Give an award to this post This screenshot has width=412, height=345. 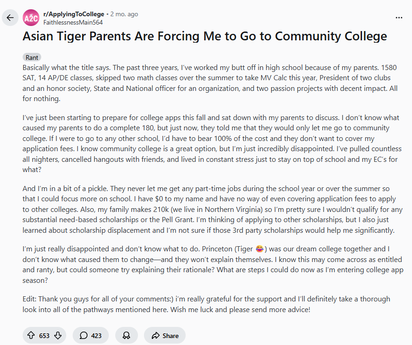[x=126, y=335]
